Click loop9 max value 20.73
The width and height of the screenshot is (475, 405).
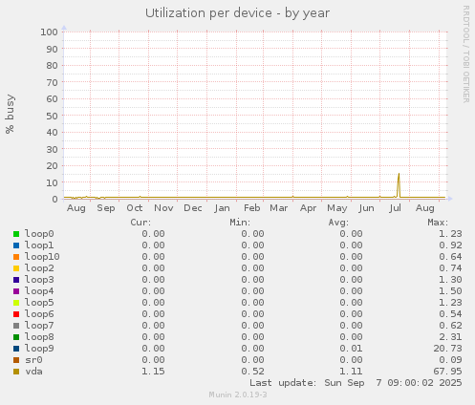pos(447,349)
